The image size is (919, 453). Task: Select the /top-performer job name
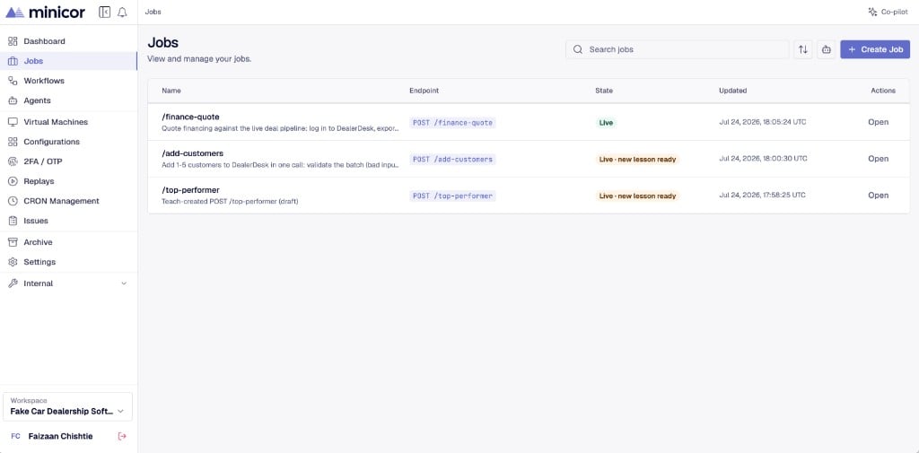[x=190, y=190]
